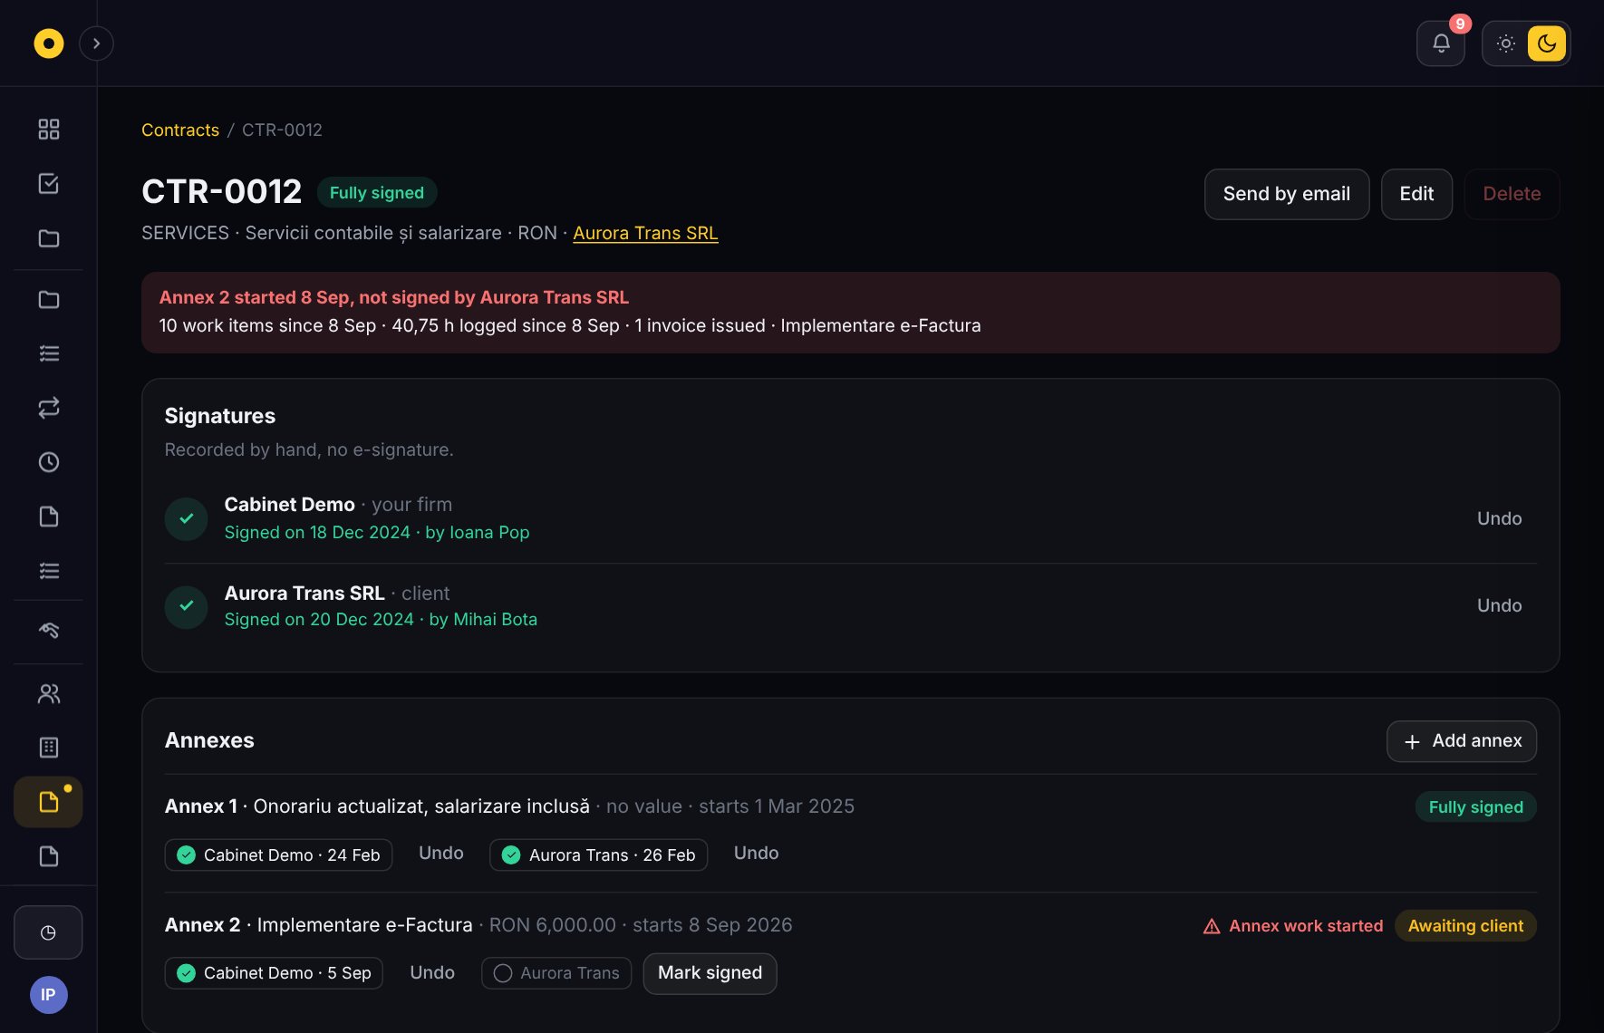Click the yellow circle app logo
Screen dimensions: 1604x1033
[49, 43]
